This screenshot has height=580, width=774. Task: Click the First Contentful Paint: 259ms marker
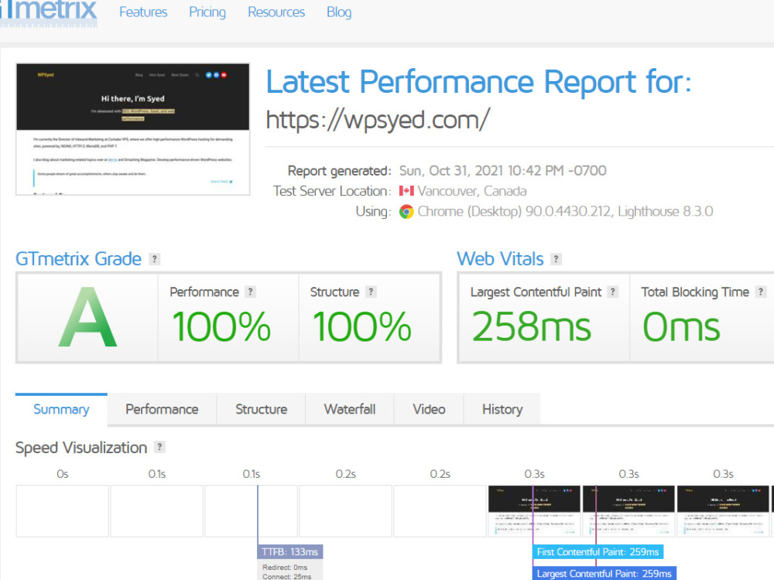tap(598, 552)
